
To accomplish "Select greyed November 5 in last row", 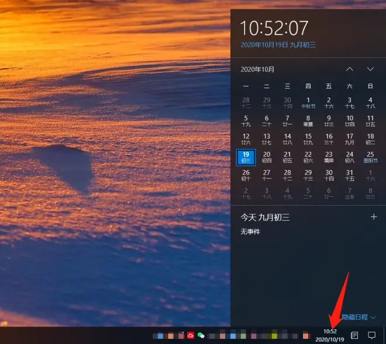I will click(x=308, y=193).
